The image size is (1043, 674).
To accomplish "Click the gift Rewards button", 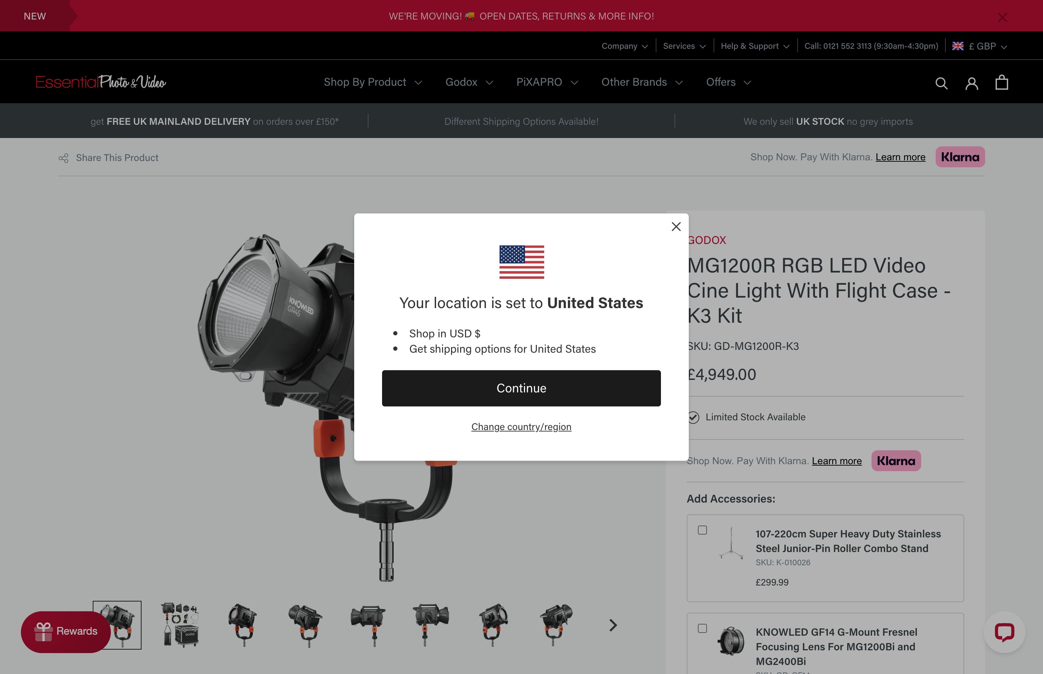I will coord(66,631).
